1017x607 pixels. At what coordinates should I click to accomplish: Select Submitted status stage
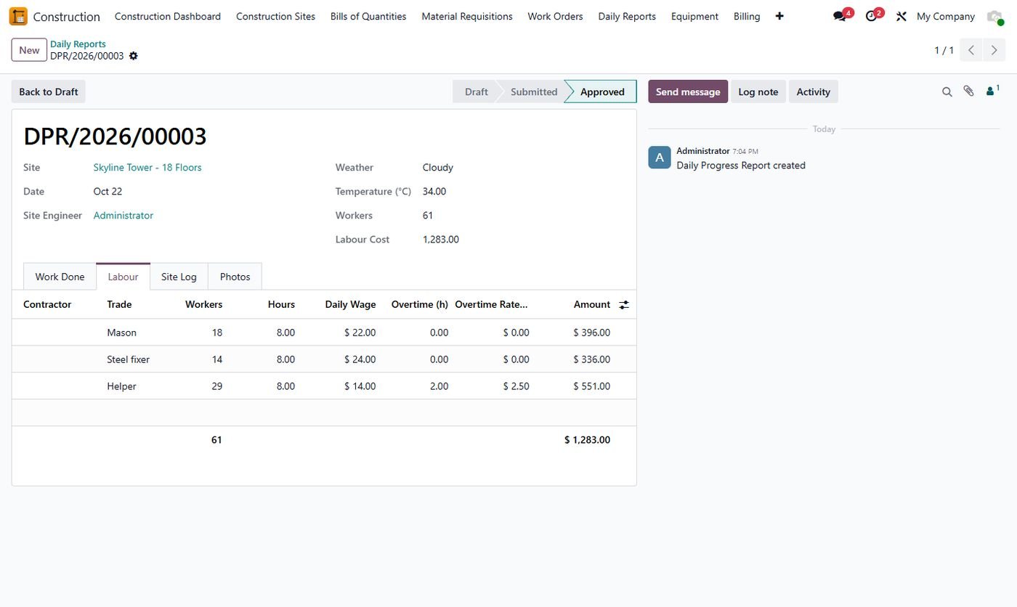pos(534,91)
